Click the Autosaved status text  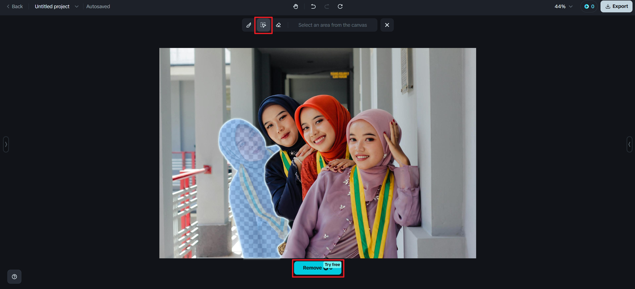pyautogui.click(x=98, y=6)
